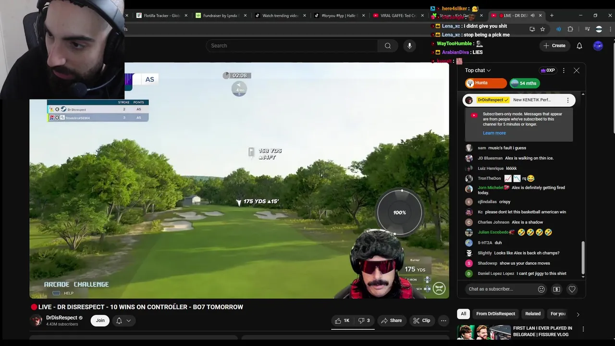Viewport: 615px width, 346px height.
Task: Mute the live YouTube tab audio
Action: [532, 15]
